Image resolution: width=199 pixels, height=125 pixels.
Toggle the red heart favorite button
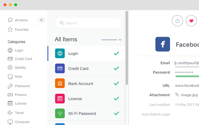[x=191, y=21]
